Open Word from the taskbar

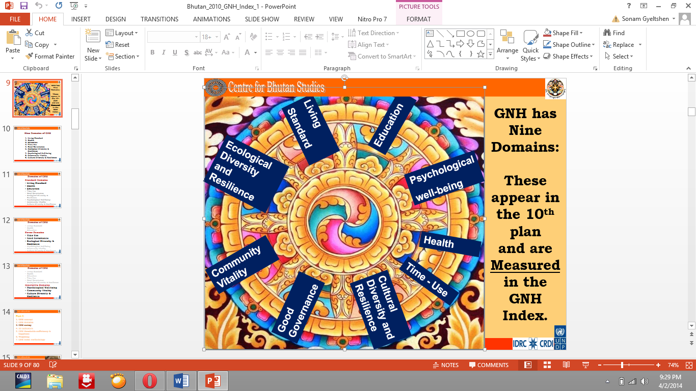tap(182, 381)
